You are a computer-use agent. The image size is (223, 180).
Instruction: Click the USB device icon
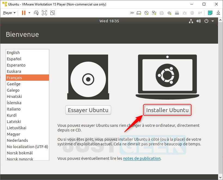[x=177, y=13]
